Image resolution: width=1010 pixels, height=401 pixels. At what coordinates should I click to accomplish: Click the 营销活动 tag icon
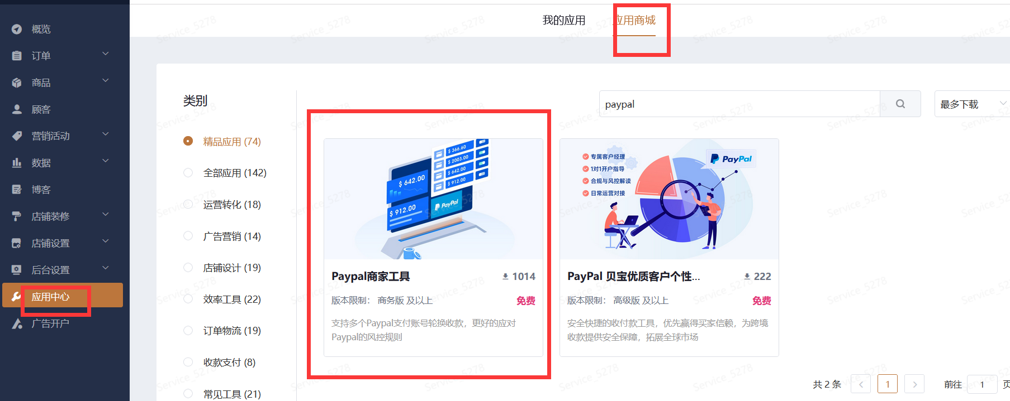click(x=17, y=136)
